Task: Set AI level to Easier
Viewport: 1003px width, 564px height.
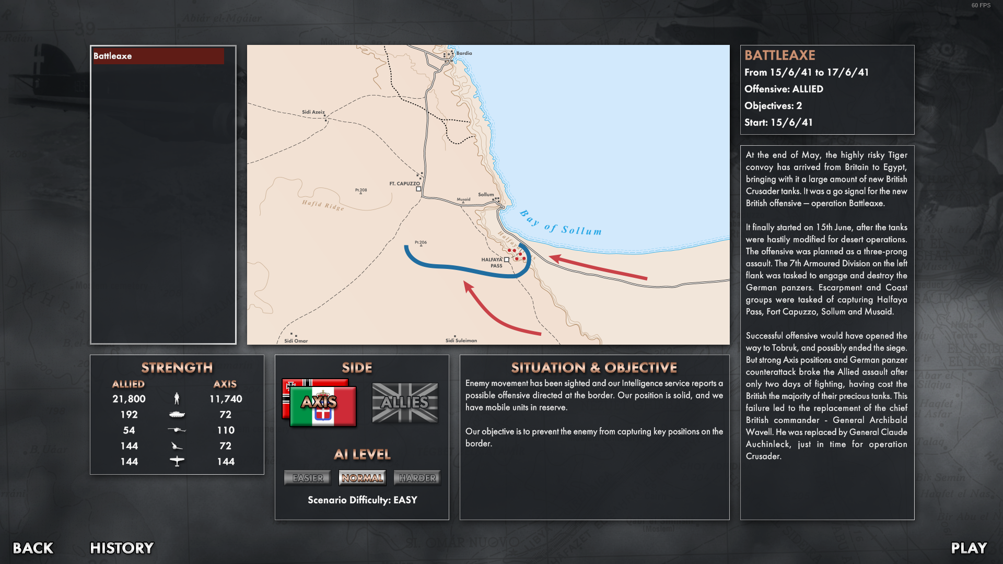Action: (308, 478)
